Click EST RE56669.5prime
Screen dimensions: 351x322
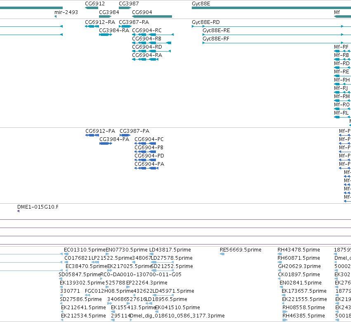coord(240,250)
